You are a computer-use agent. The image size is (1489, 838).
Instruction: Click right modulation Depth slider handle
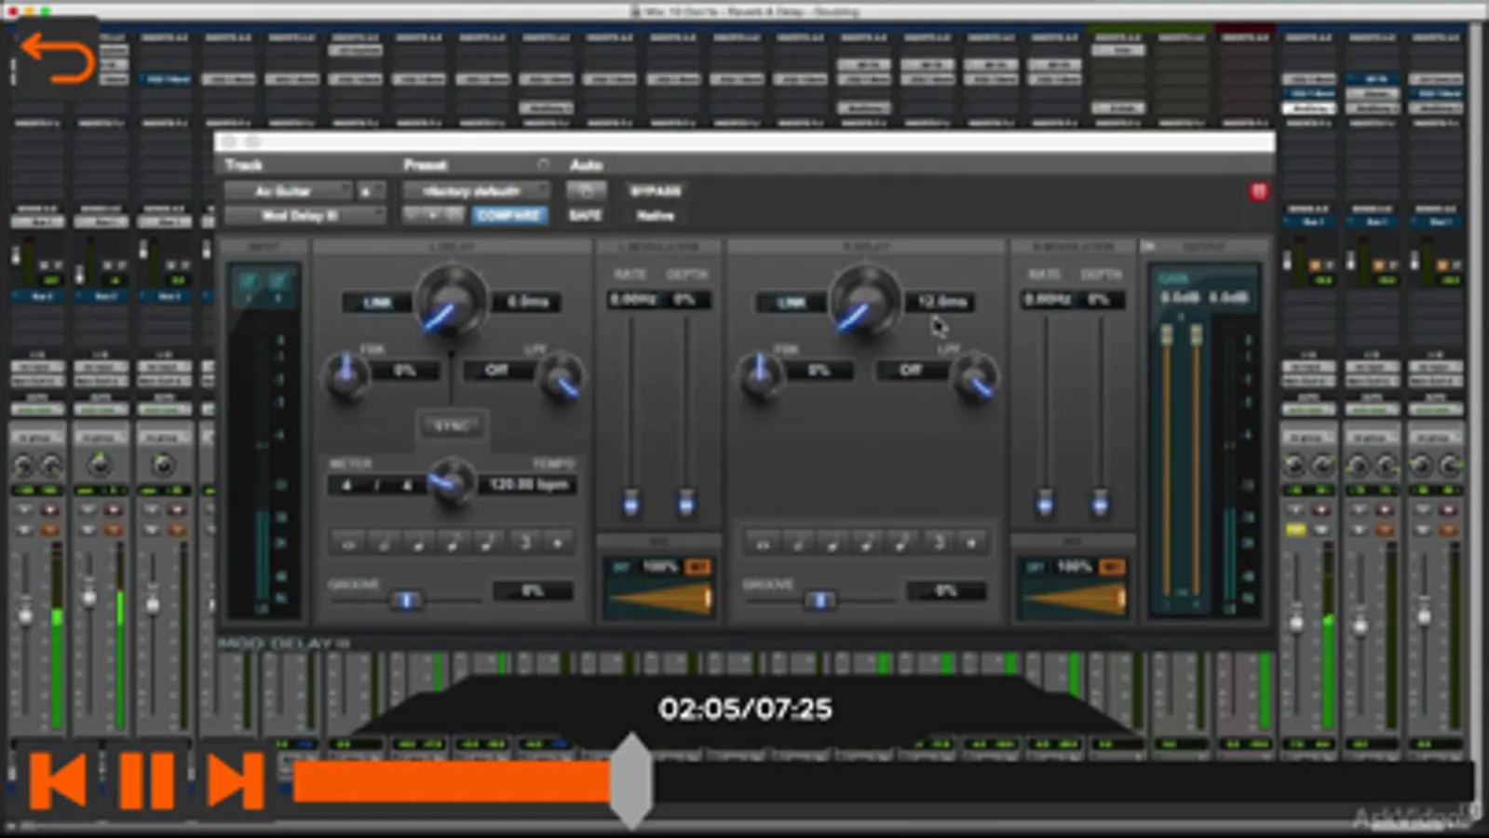(x=1100, y=503)
